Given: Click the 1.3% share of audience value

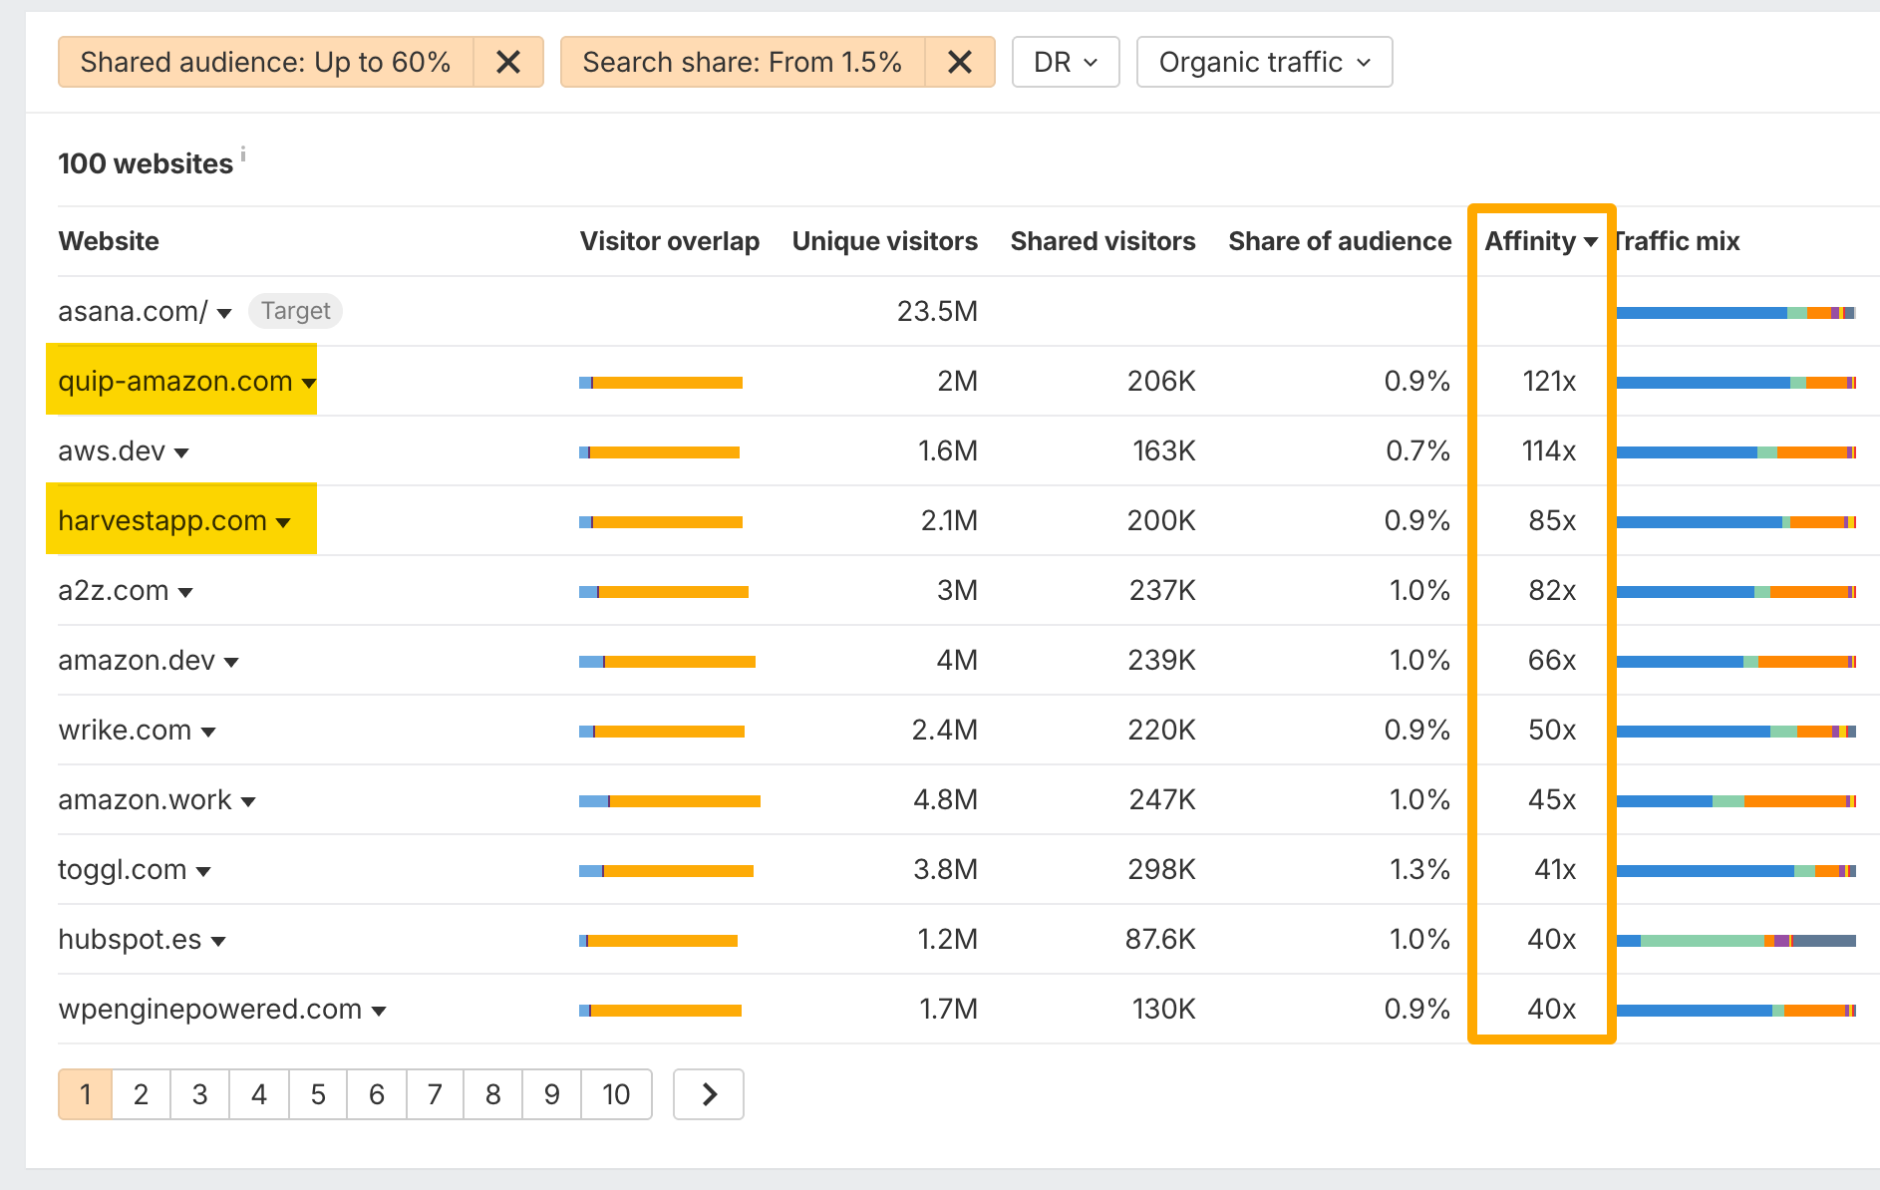Looking at the screenshot, I should [x=1420, y=869].
